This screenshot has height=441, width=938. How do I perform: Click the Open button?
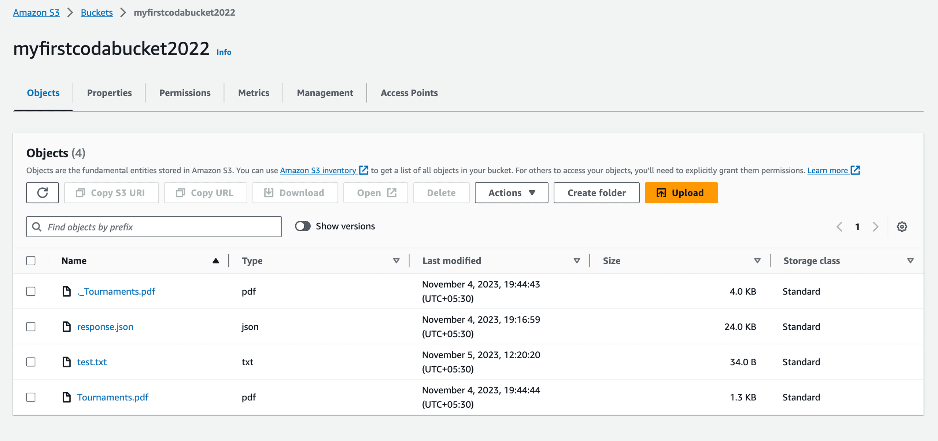click(376, 193)
